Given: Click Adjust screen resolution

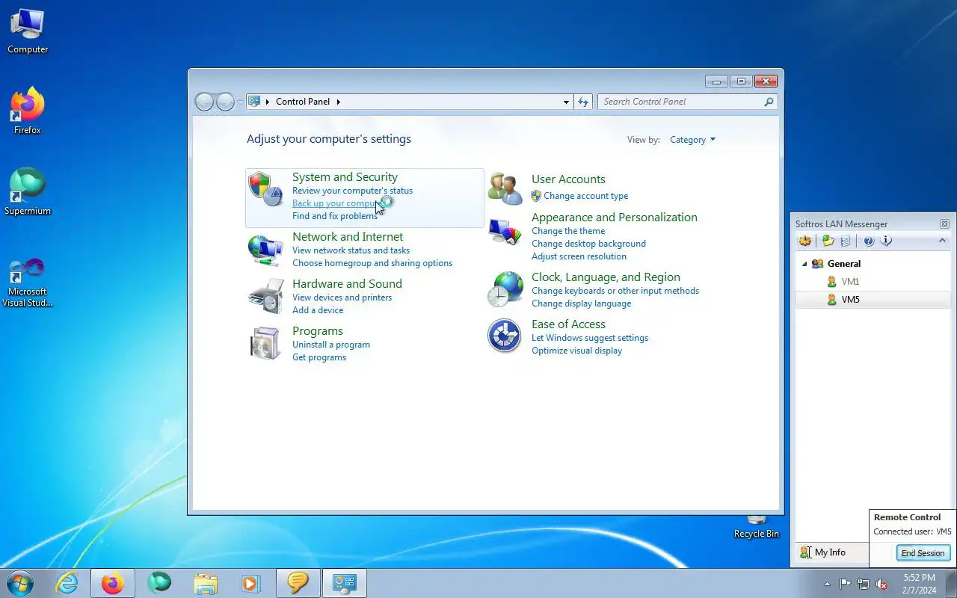Looking at the screenshot, I should click(579, 256).
